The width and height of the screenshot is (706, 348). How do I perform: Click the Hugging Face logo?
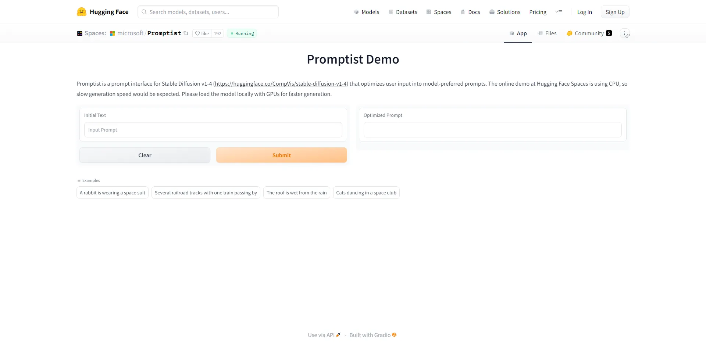[81, 11]
